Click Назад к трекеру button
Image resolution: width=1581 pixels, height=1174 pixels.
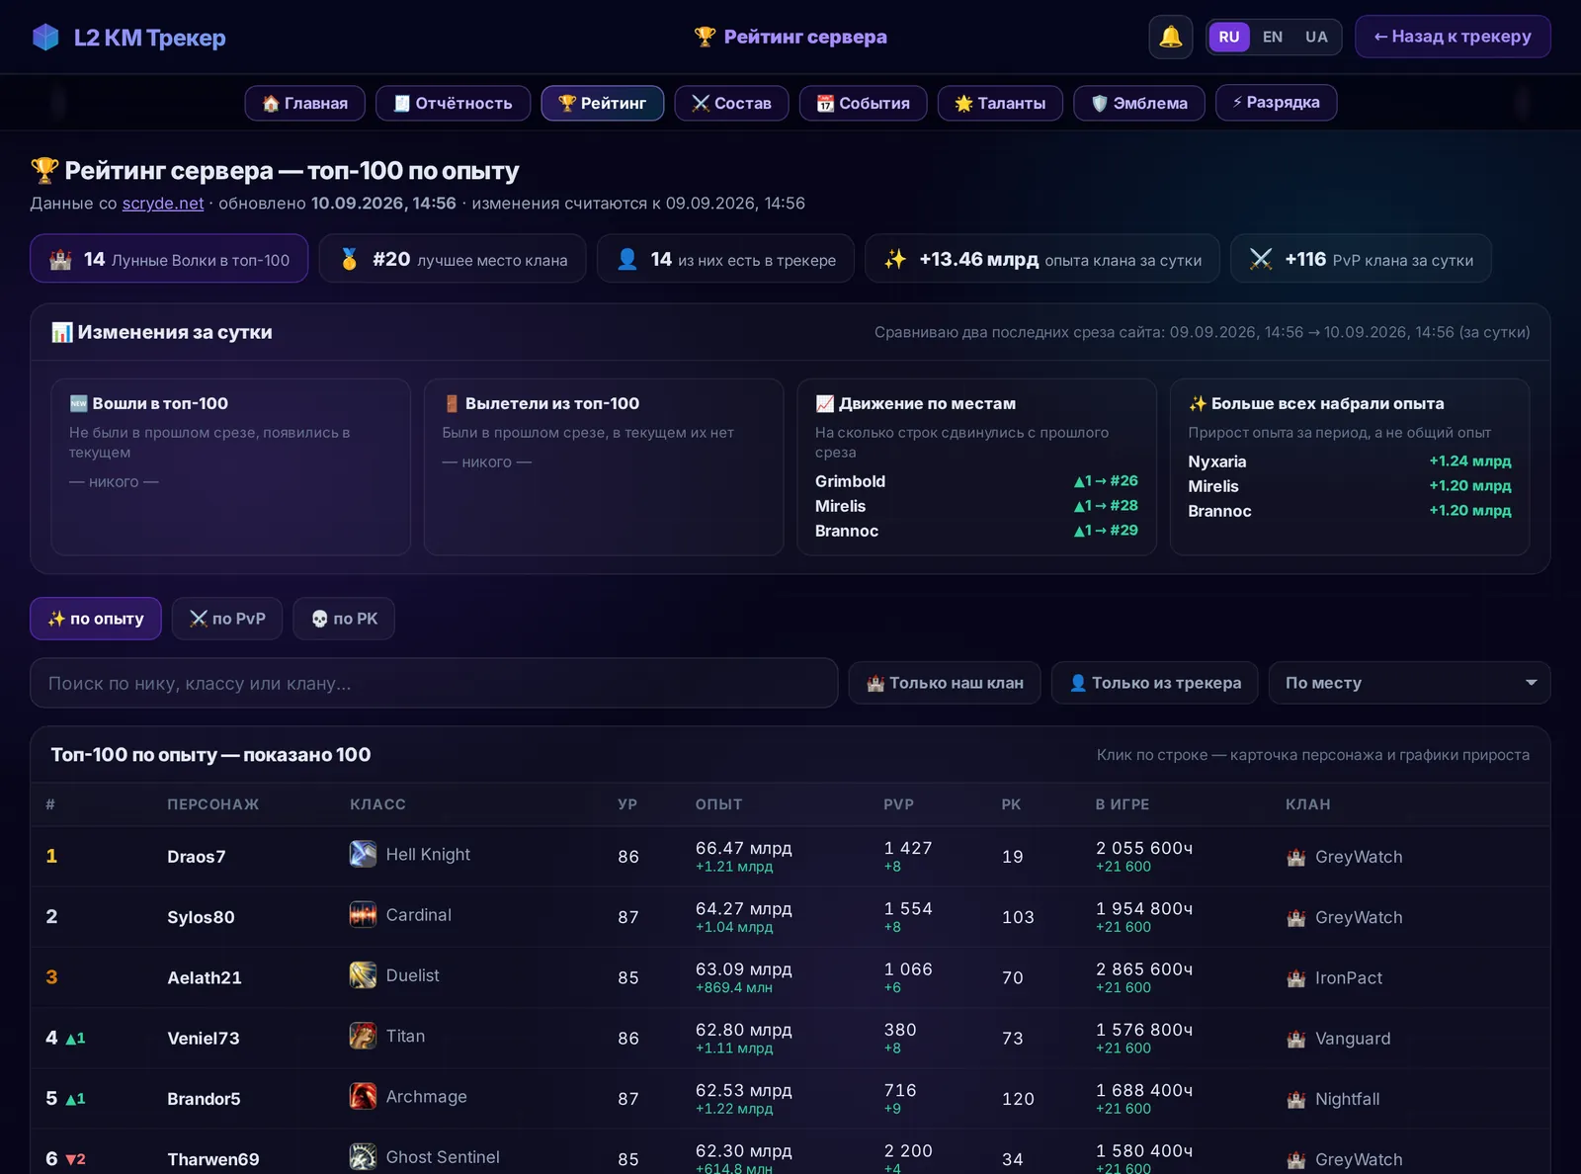coord(1453,37)
